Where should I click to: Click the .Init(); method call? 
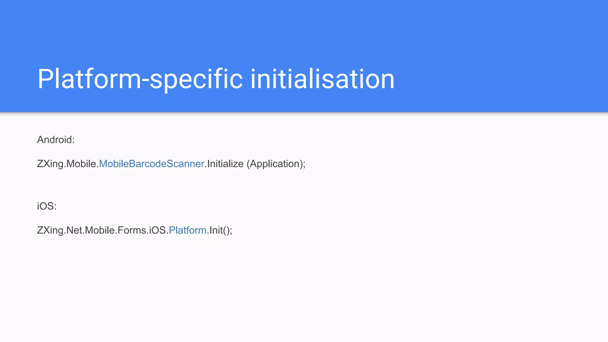point(220,230)
